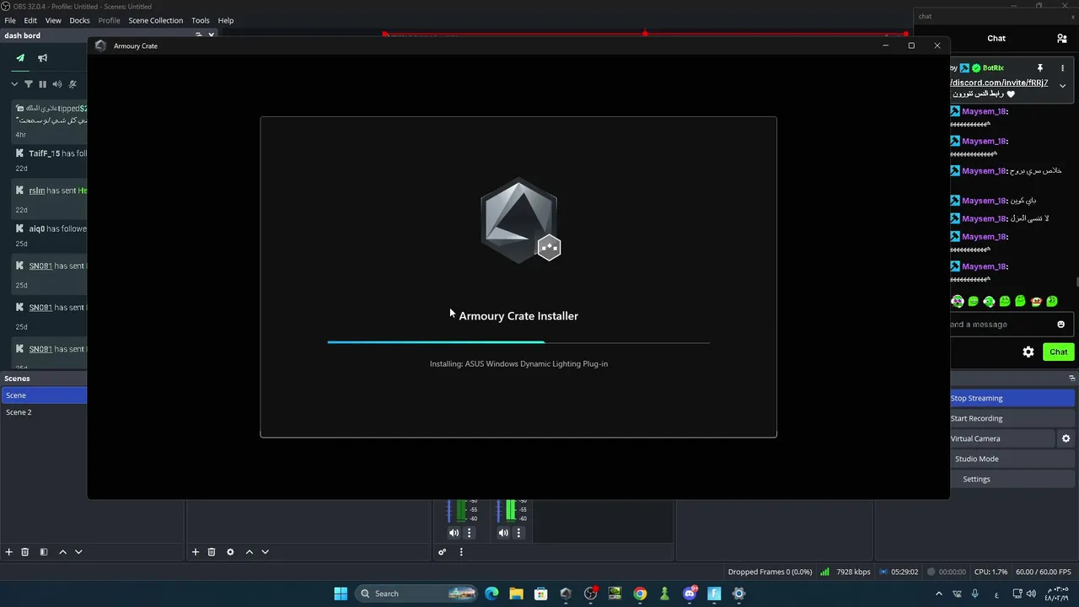Toggle activity alert sound in dash bord

tap(57, 84)
